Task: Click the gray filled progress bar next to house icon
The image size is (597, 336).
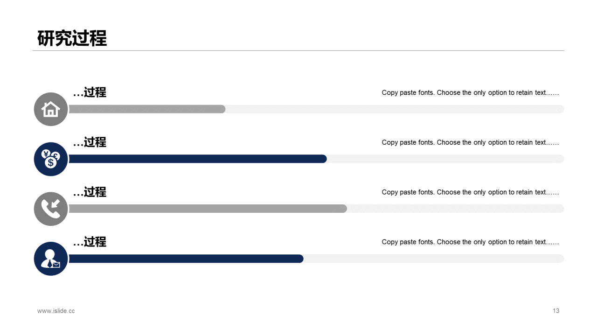Action: (147, 109)
